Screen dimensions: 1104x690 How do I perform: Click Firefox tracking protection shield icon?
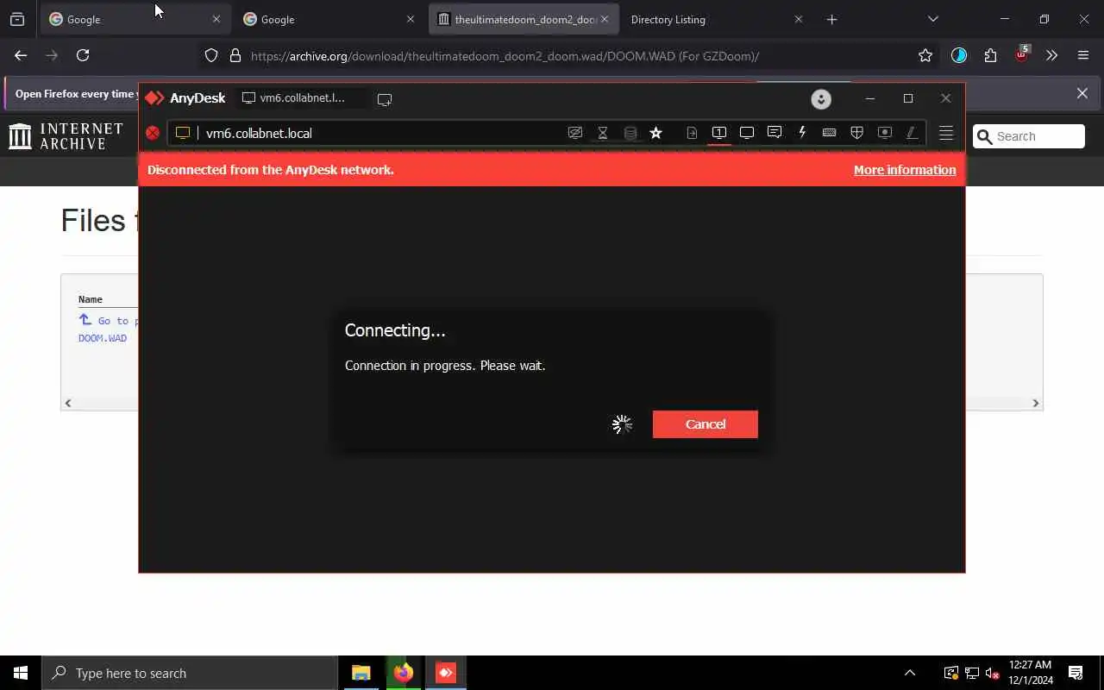(x=211, y=56)
